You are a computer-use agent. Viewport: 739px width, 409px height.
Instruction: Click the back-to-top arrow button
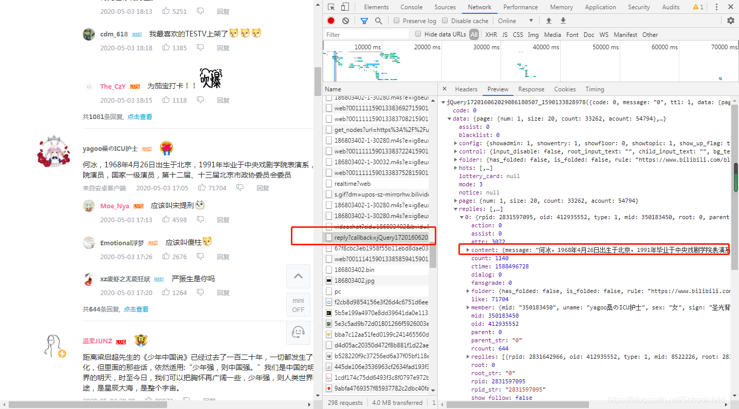point(298,276)
